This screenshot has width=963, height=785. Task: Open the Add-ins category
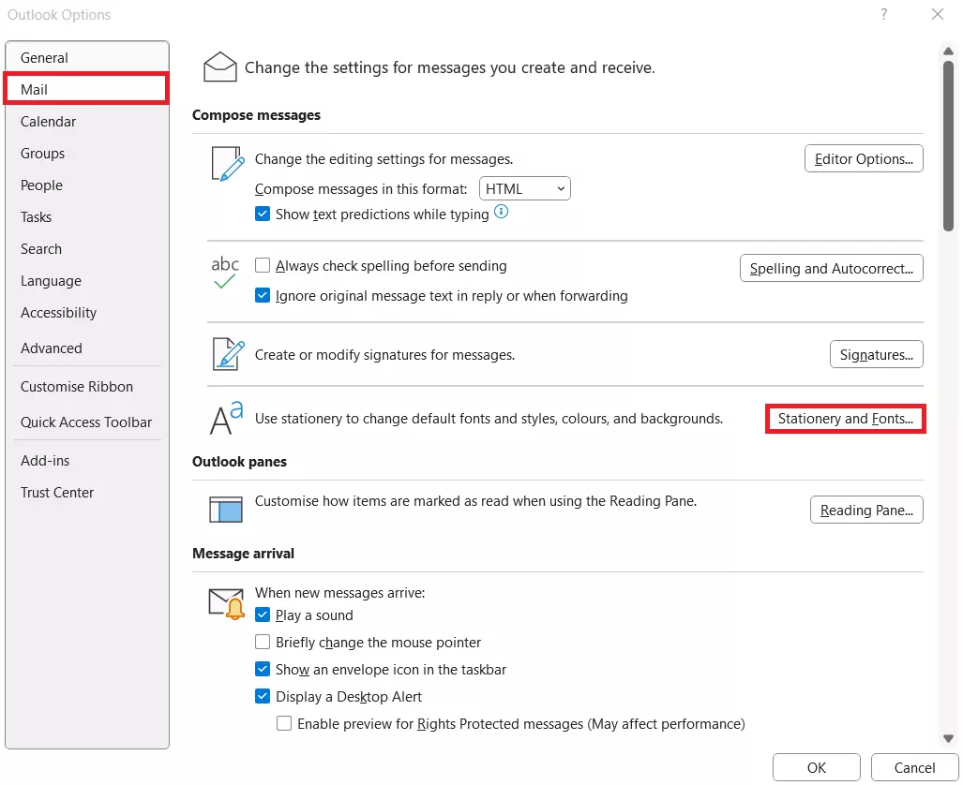tap(87, 461)
